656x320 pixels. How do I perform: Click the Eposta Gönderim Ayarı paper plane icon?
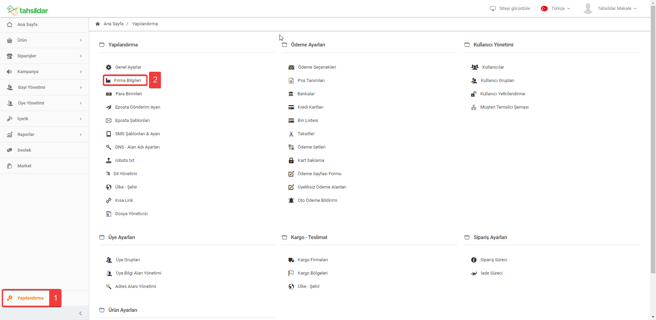tap(109, 107)
